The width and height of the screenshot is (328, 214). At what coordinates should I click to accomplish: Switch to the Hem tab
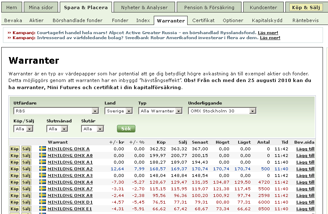click(x=12, y=7)
